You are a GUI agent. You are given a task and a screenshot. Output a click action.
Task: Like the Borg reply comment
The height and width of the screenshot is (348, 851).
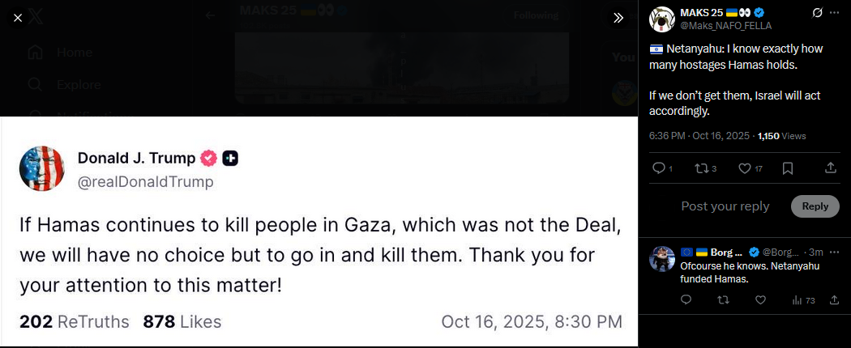pos(760,299)
